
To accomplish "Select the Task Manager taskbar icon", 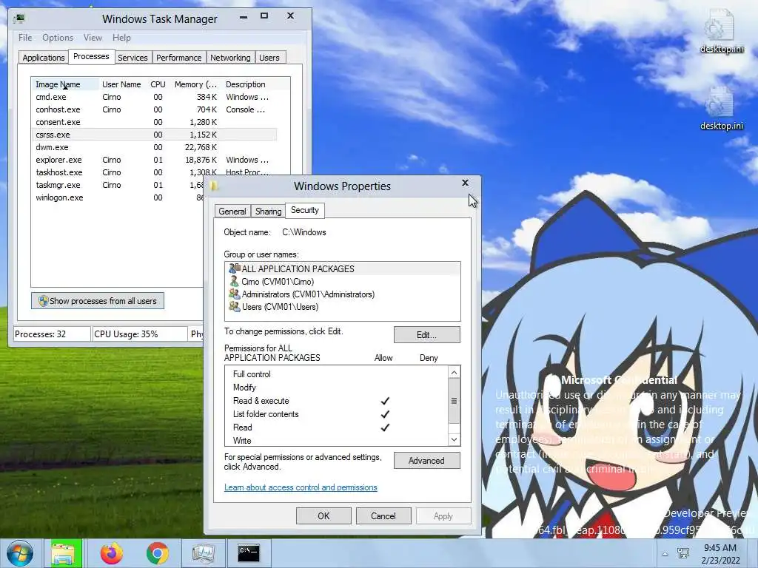I will coord(204,553).
